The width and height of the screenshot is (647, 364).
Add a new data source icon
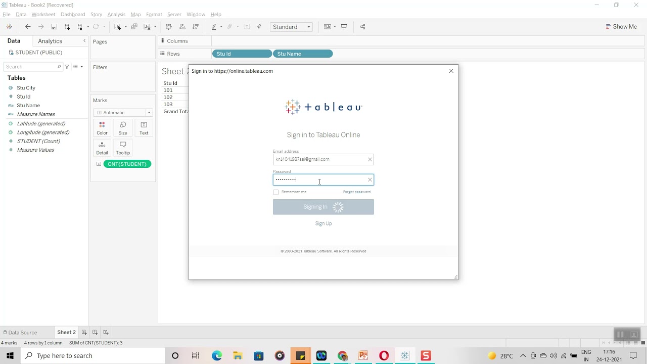67,27
